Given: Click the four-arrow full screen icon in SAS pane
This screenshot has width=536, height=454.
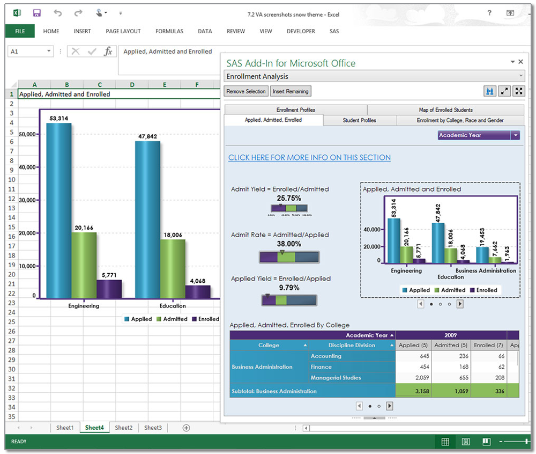Looking at the screenshot, I should (x=518, y=91).
